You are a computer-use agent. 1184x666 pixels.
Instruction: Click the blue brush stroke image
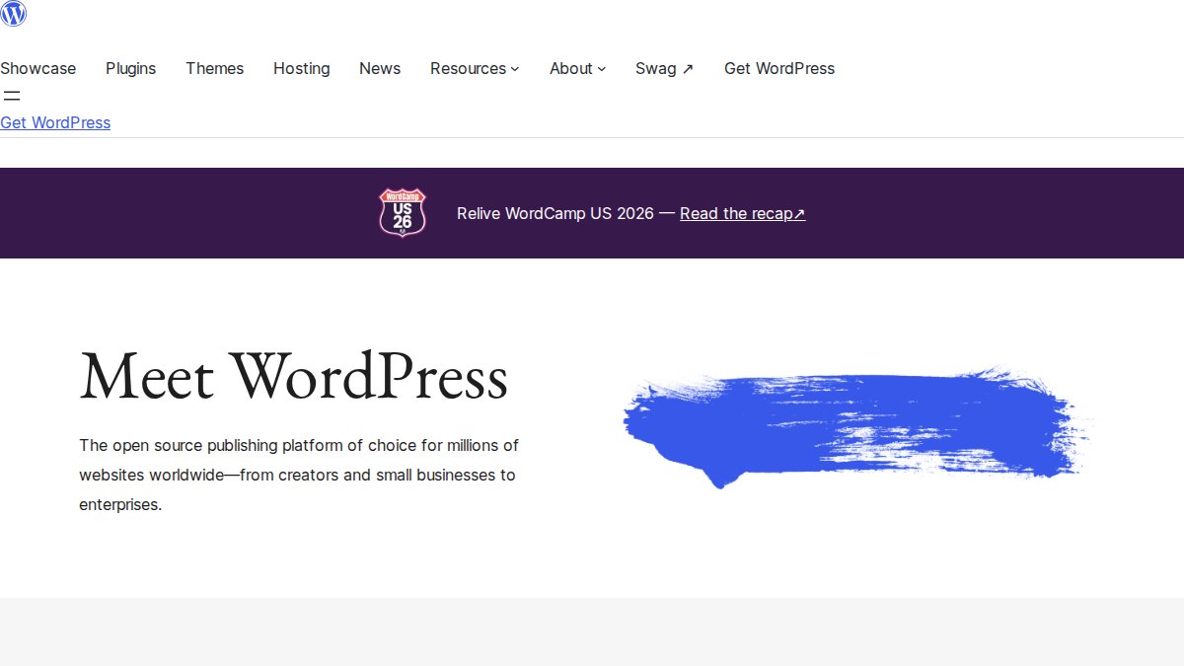[858, 427]
